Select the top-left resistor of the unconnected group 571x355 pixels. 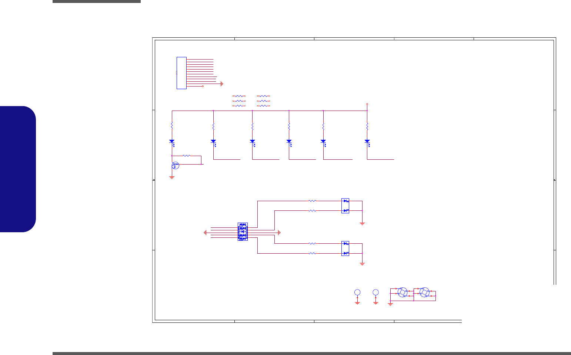pos(239,96)
